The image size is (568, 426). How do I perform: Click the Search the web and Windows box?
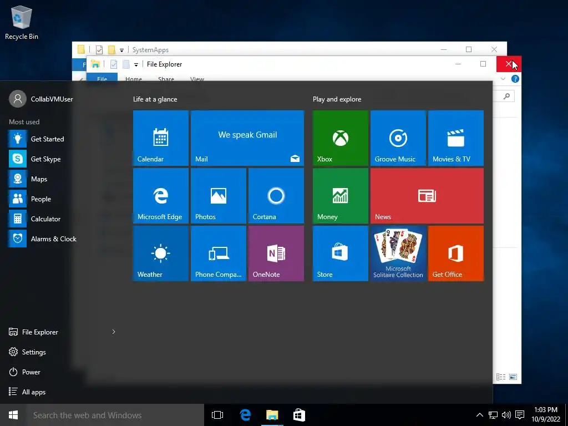115,415
